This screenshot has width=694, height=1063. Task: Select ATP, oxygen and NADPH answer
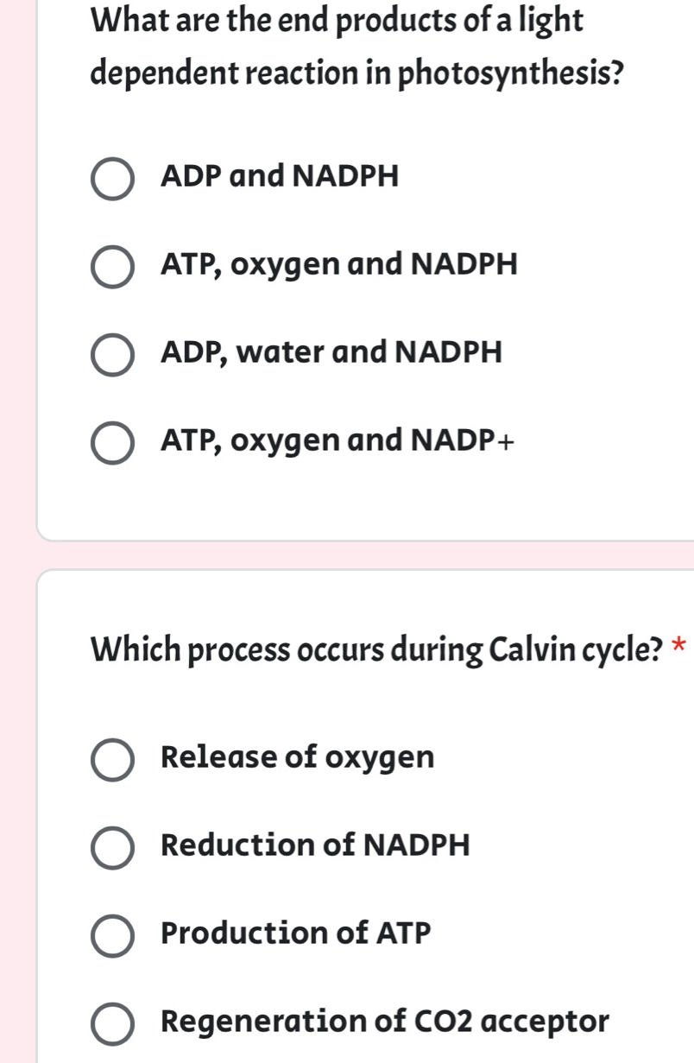111,266
